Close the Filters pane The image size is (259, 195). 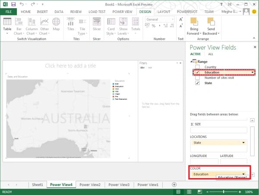[180, 63]
